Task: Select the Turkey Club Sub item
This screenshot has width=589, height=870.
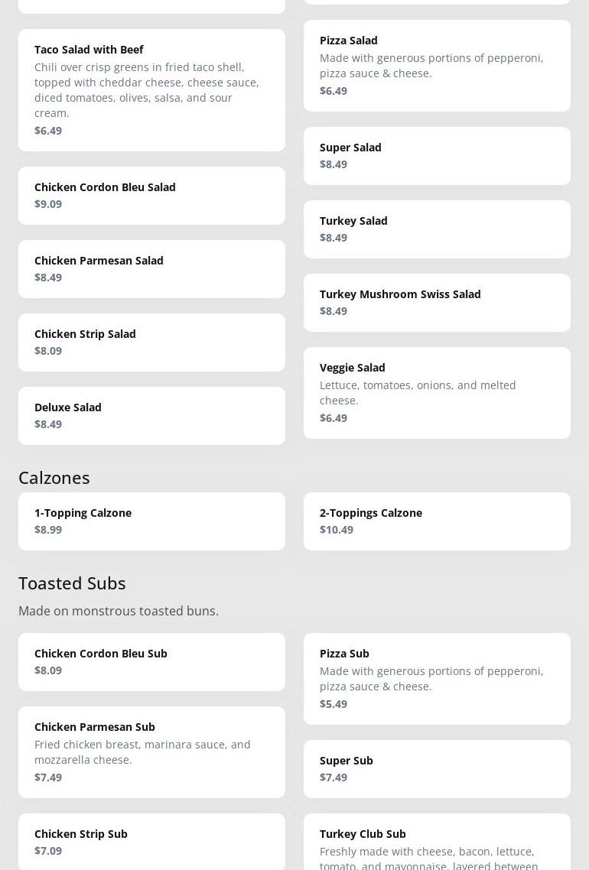Action: click(x=437, y=842)
